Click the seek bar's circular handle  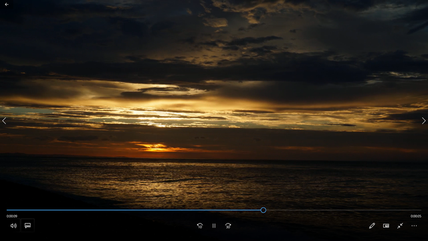tap(263, 210)
